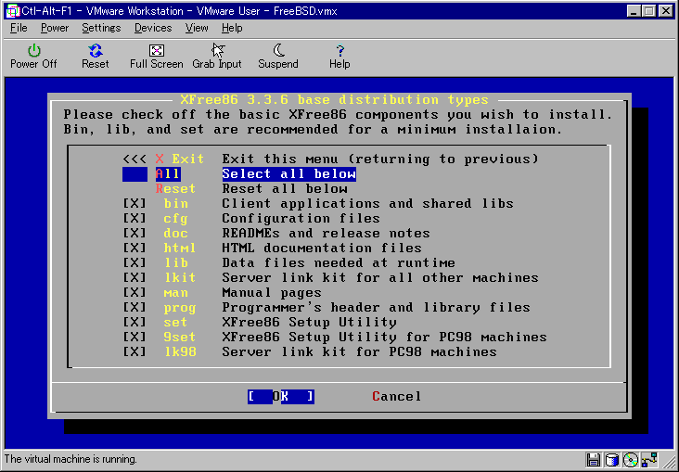The width and height of the screenshot is (679, 472).
Task: Toggle the prog checkbox
Action: click(x=135, y=308)
